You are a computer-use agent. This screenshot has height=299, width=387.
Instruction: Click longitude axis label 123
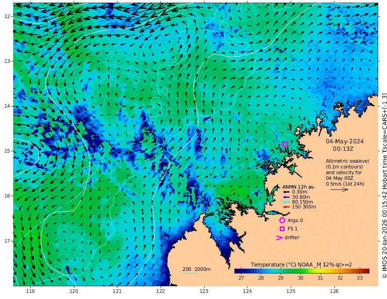coord(204,291)
